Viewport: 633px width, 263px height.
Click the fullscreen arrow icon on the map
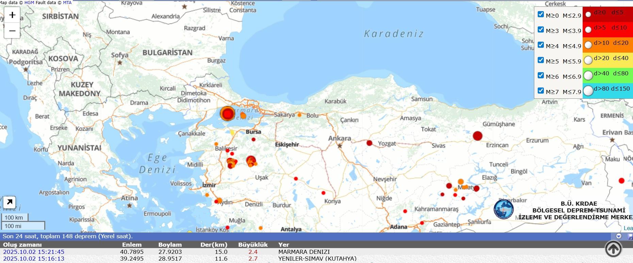tap(9, 202)
